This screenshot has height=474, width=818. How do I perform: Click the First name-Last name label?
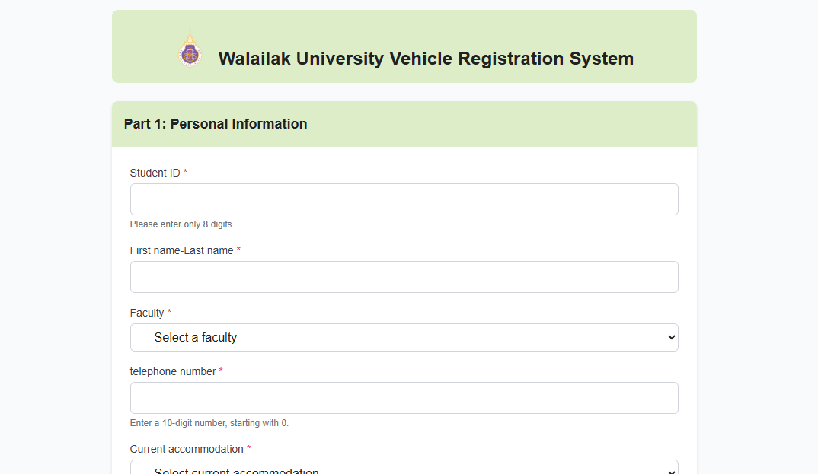181,250
